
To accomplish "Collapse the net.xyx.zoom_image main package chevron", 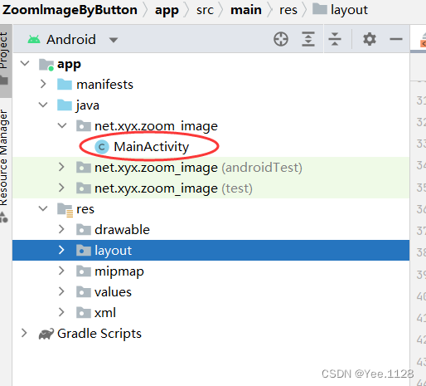I will pos(62,126).
